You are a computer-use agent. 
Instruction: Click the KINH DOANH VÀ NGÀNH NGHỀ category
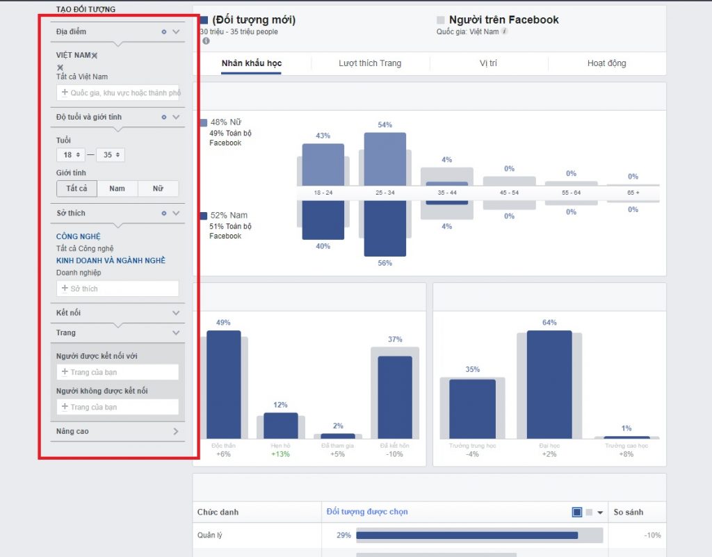click(x=111, y=261)
